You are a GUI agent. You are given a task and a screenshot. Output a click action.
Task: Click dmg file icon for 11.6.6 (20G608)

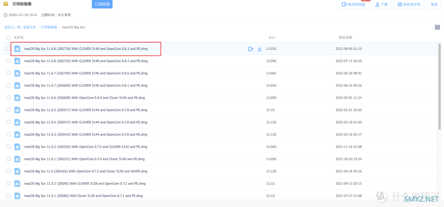click(17, 98)
